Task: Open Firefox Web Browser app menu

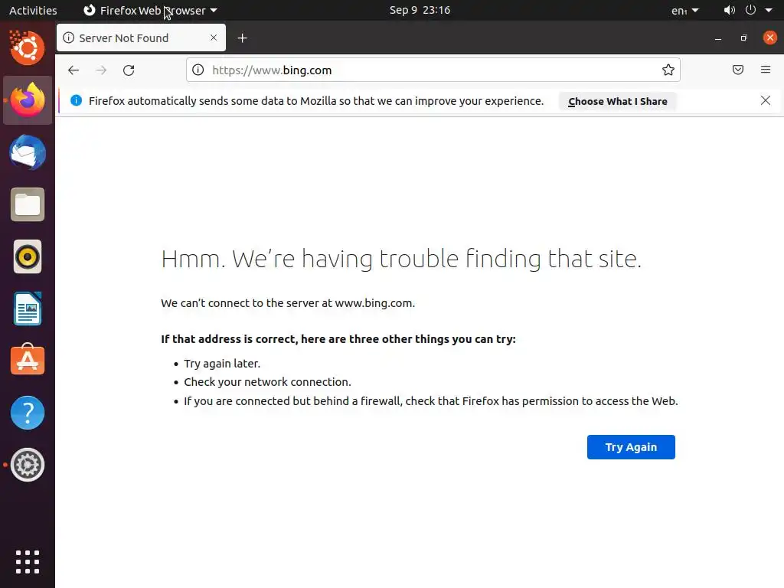Action: [x=150, y=10]
